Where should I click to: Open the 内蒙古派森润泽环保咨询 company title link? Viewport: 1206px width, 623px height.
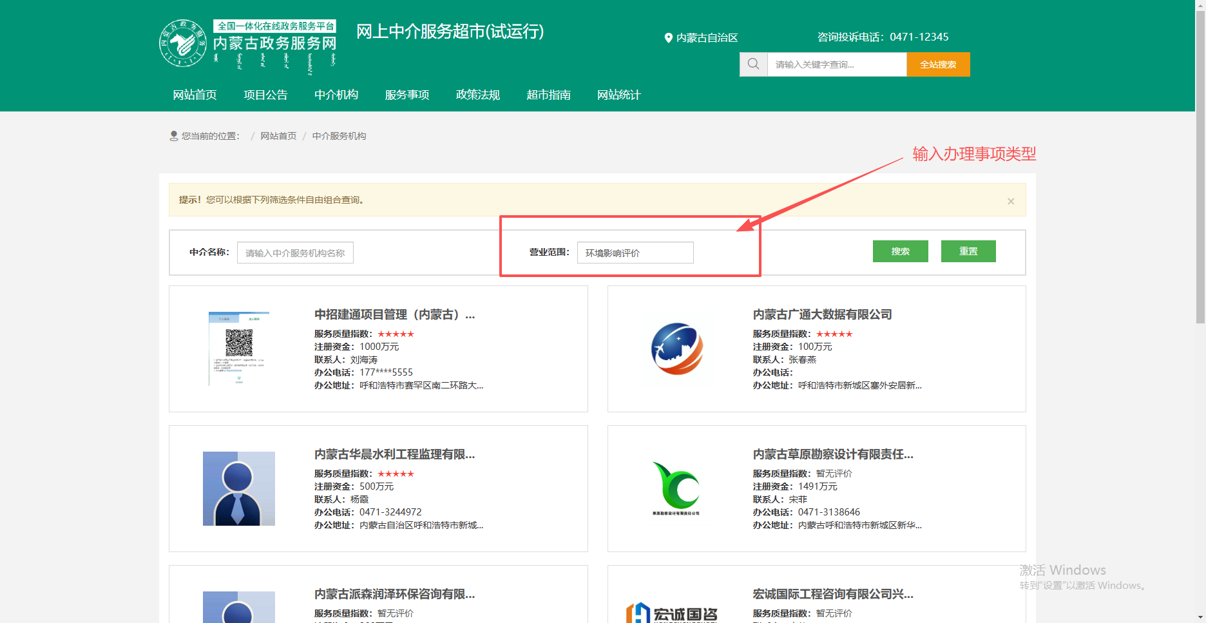click(x=394, y=594)
